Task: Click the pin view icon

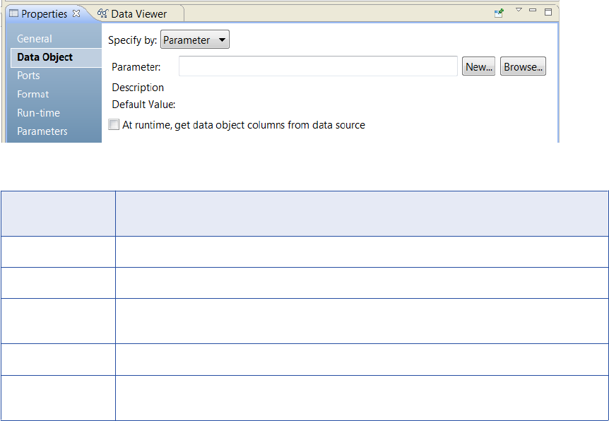Action: [x=499, y=13]
